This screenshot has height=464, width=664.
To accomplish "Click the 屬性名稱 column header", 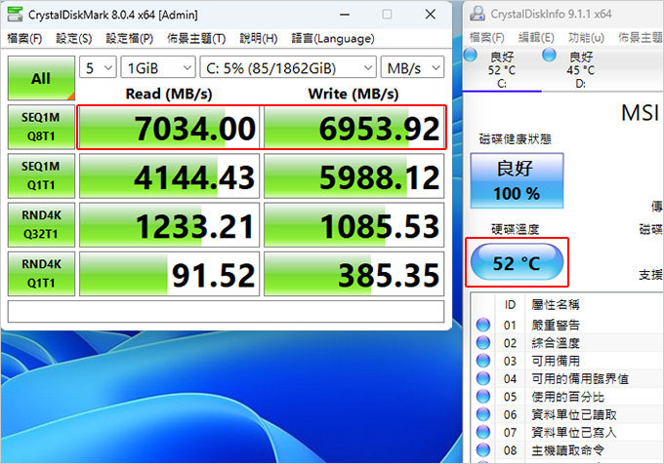I will pos(595,304).
